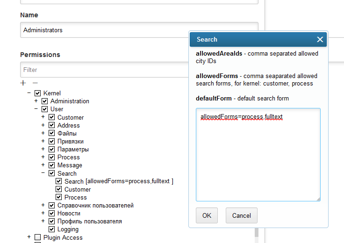The width and height of the screenshot is (344, 243).
Task: Uncheck the Файлы checkbox
Action: [51, 133]
